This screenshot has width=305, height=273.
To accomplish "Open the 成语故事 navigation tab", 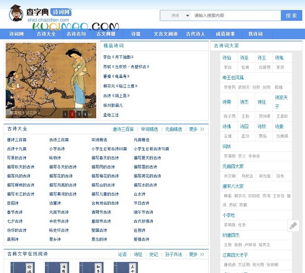I will click(x=225, y=34).
